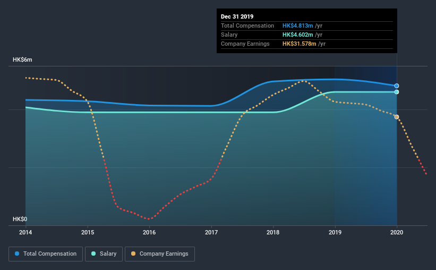Viewport: 436px width, 270px height.
Task: Toggle the Total Compensation legend button
Action: click(x=46, y=254)
